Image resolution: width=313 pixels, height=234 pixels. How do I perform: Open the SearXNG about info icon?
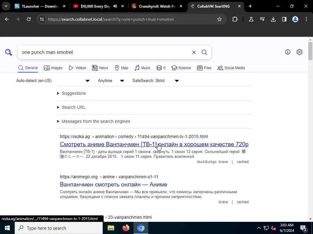(x=288, y=52)
